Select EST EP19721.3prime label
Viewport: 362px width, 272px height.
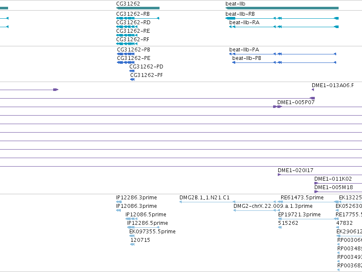(x=299, y=215)
